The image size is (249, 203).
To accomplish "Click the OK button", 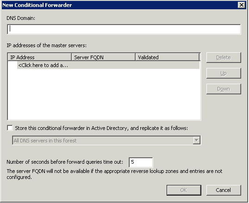I will pos(184,190).
